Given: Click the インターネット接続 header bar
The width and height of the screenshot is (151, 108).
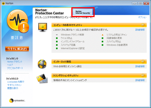Looking at the screenshot, I should [99, 62].
